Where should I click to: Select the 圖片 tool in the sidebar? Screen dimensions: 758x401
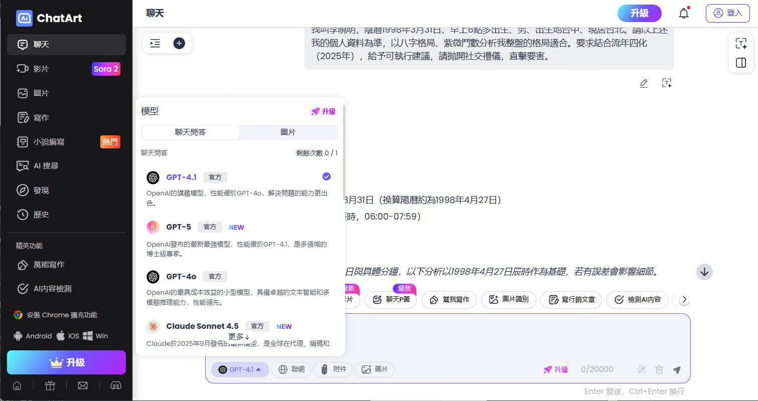41,93
